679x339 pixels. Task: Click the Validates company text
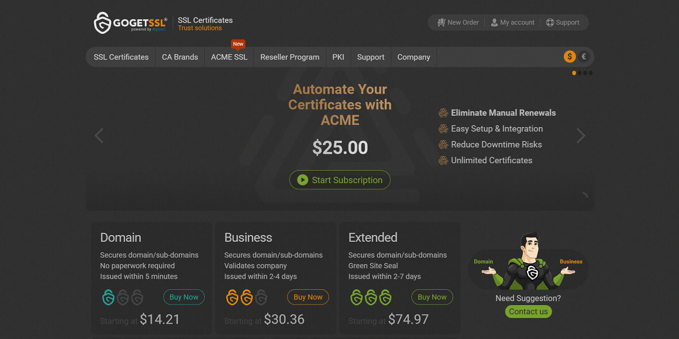pos(255,266)
